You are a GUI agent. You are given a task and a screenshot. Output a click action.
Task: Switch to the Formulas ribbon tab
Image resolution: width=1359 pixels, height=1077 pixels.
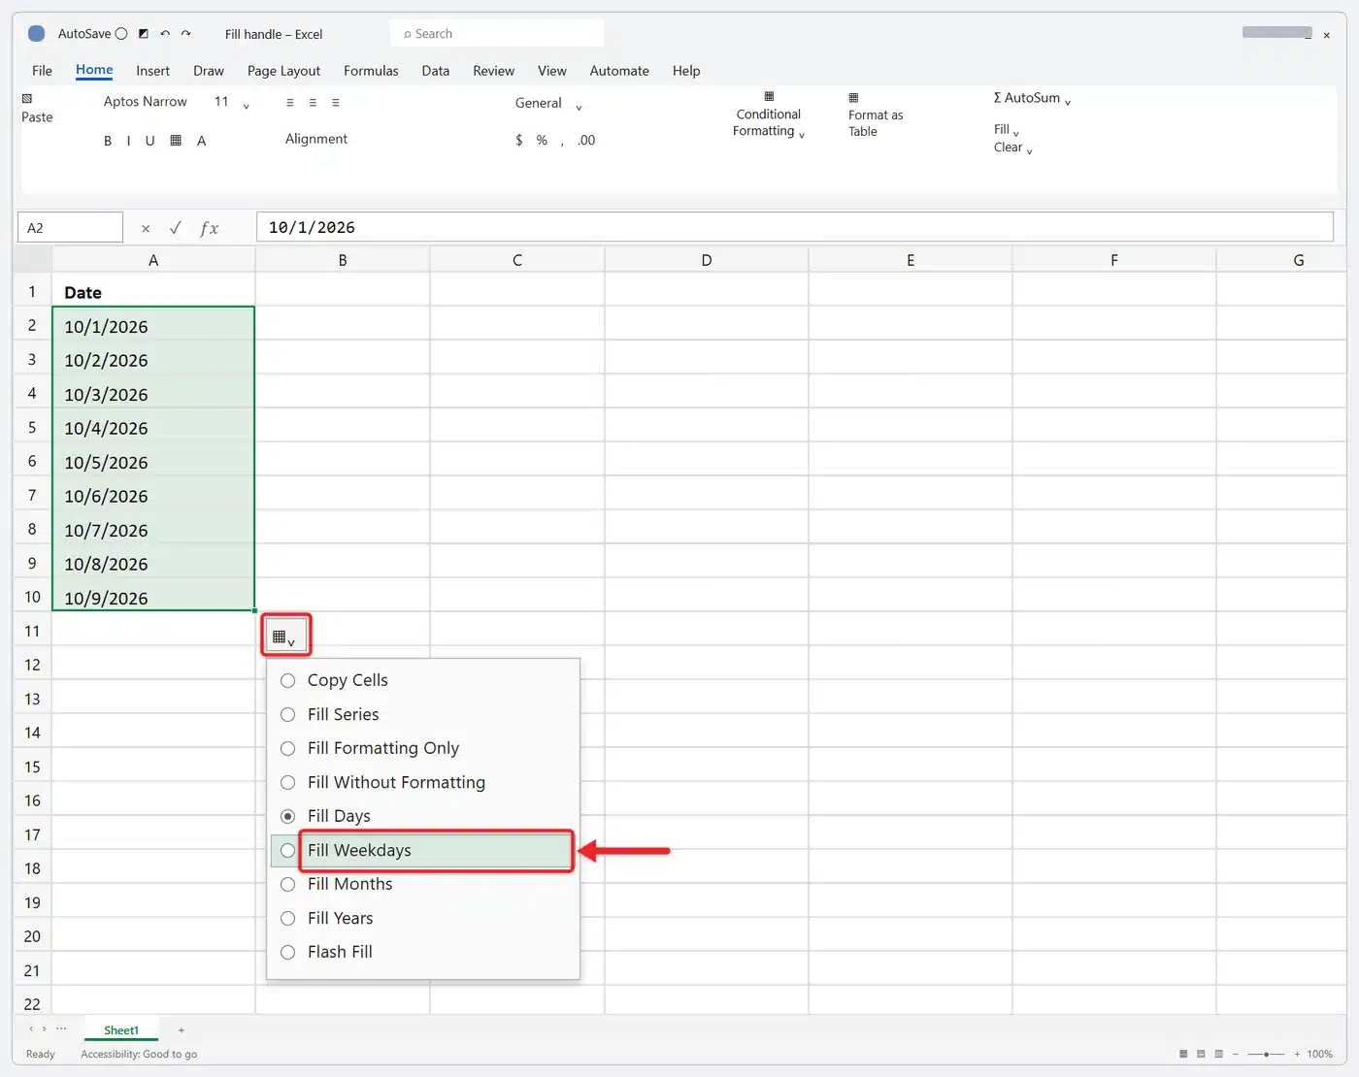click(371, 71)
